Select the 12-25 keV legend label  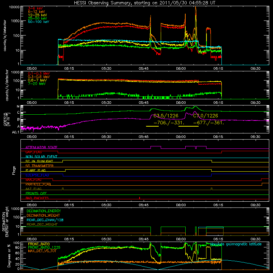pos(38,15)
